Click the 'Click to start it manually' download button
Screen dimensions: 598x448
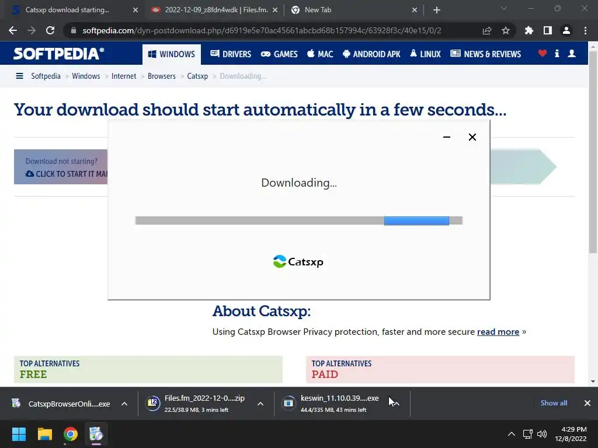coord(61,167)
